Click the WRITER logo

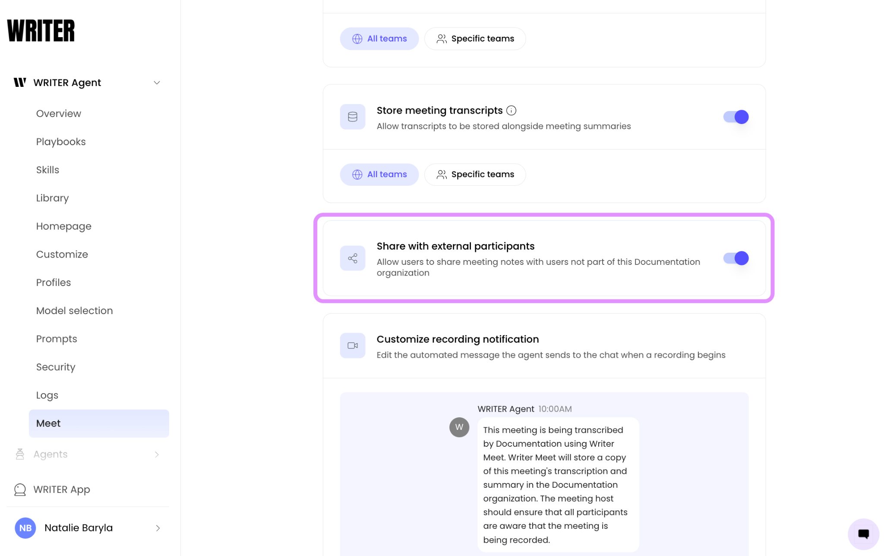tap(41, 31)
